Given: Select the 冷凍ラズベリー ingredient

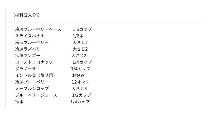Looking at the screenshot, I should point(30,49).
